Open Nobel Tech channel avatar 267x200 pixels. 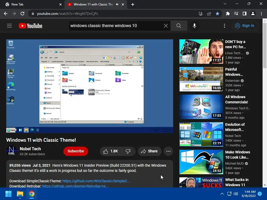(x=11, y=151)
